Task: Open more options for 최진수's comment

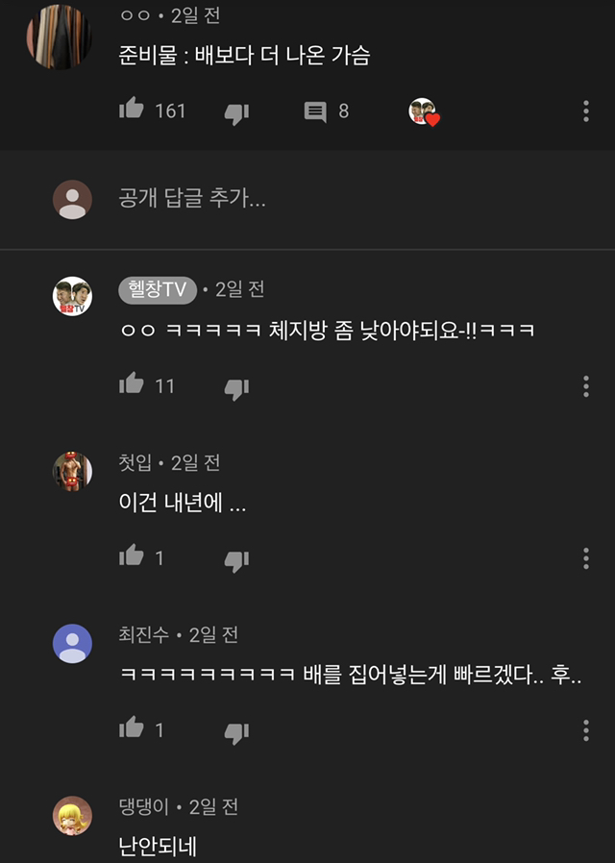Action: 585,729
